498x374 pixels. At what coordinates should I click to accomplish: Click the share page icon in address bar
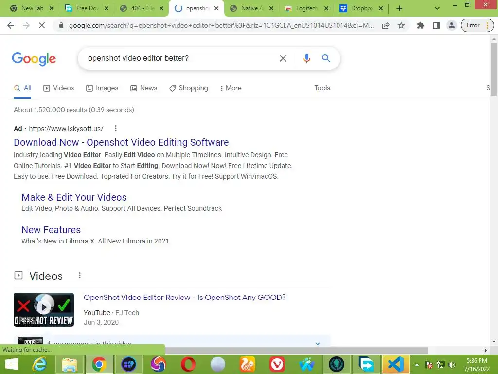tap(386, 25)
